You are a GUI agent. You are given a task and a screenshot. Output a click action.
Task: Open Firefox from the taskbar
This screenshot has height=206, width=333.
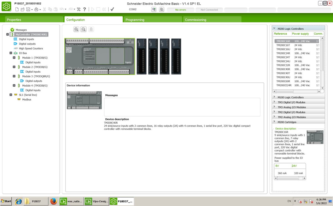54,201
